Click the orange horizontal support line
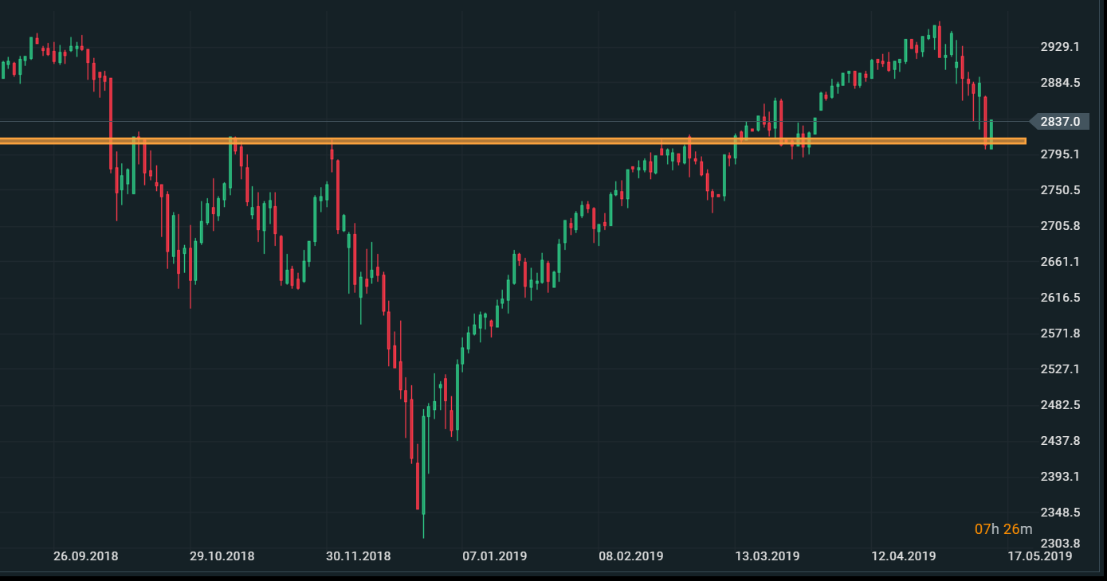The width and height of the screenshot is (1107, 581). click(x=510, y=141)
